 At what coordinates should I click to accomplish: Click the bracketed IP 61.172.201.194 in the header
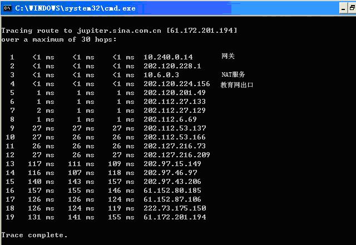pyautogui.click(x=201, y=31)
